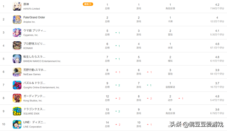Select the 角色扮演 category under 原神
Screen dimensions: 227x131
coord(170,9)
